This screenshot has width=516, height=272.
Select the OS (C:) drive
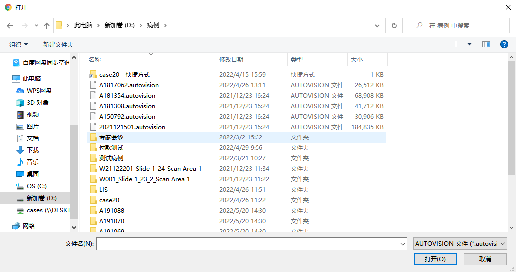tap(36, 186)
